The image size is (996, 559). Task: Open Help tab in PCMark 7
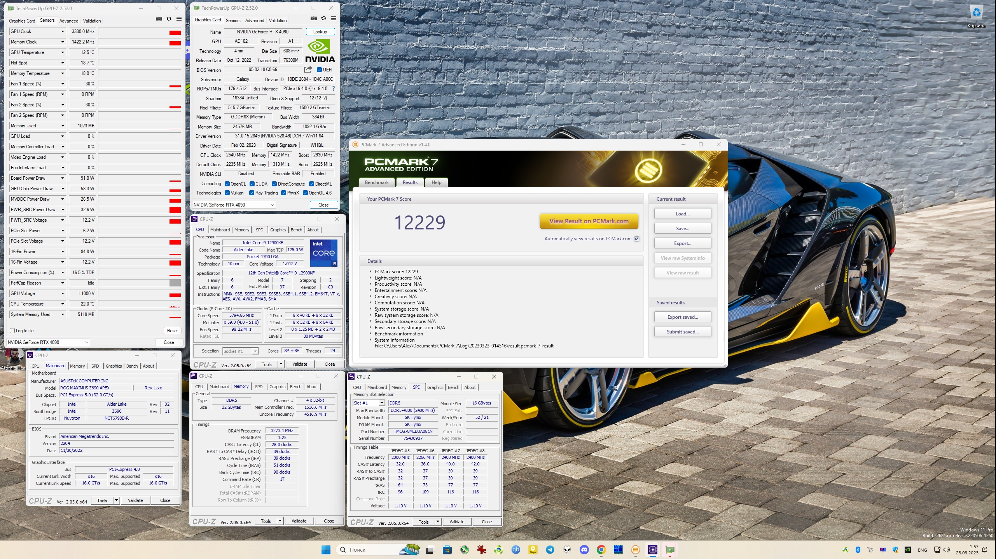436,182
